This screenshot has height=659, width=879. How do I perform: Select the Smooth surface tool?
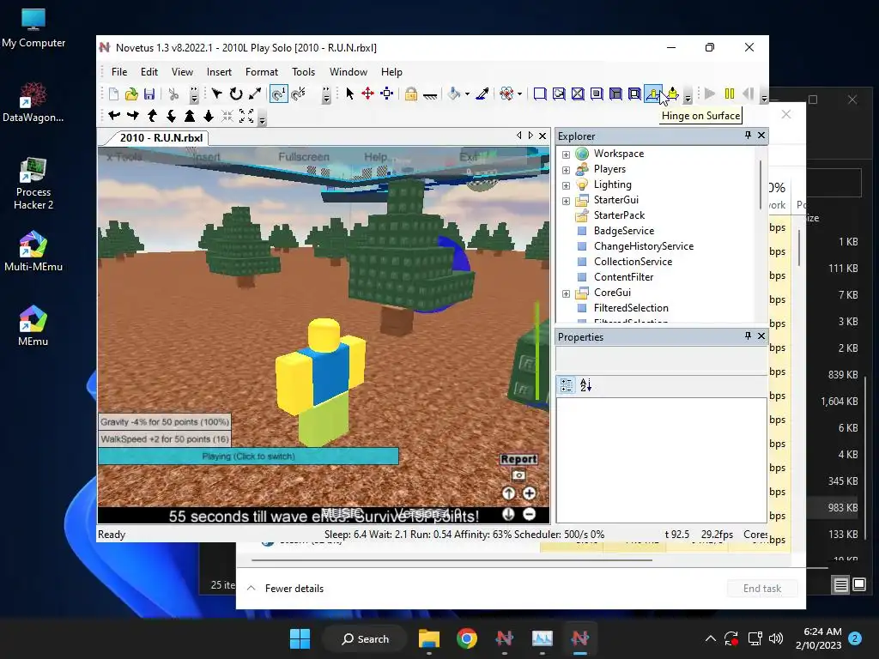[540, 94]
